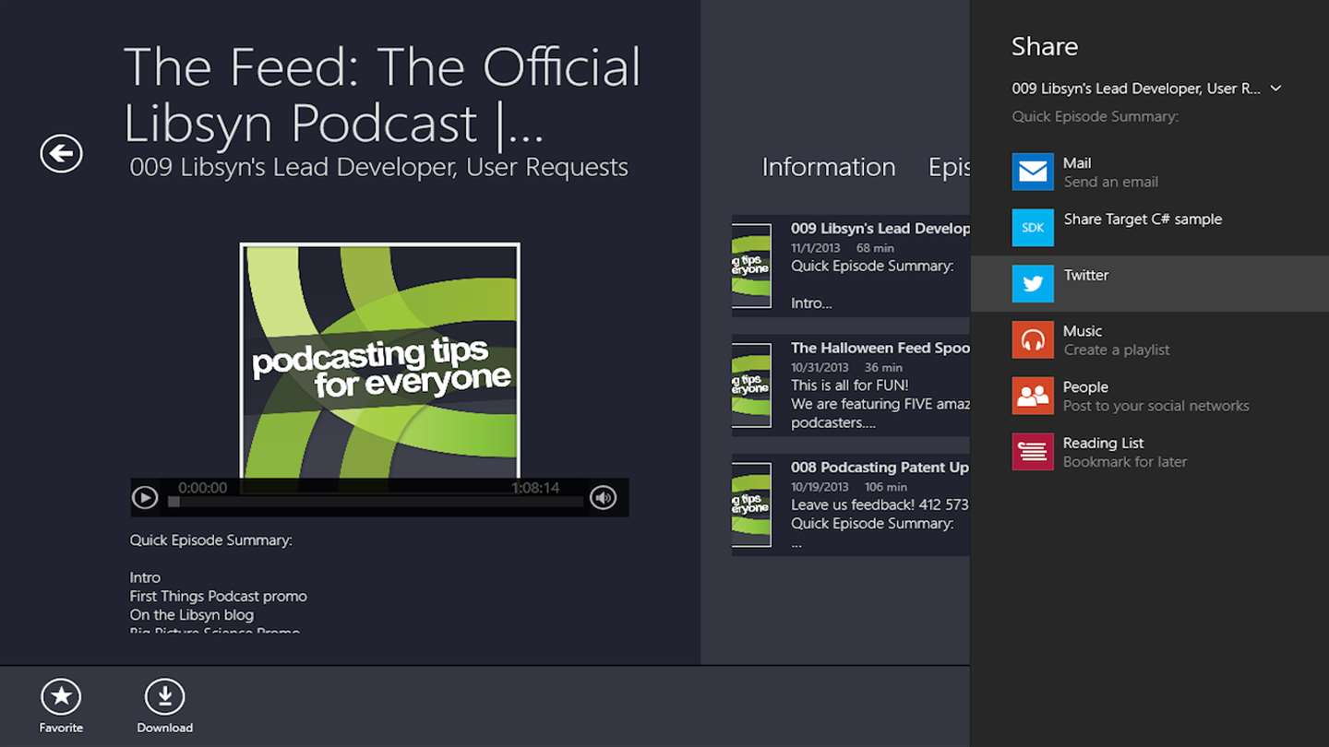Switch to the Information section

coord(829,167)
